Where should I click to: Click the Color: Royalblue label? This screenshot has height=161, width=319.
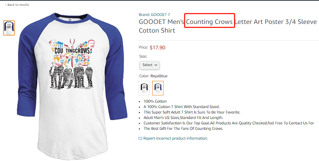point(153,76)
